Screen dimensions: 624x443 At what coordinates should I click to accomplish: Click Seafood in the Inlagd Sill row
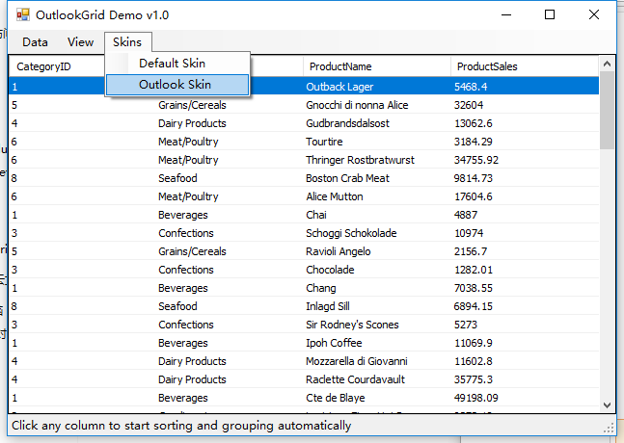coord(177,306)
